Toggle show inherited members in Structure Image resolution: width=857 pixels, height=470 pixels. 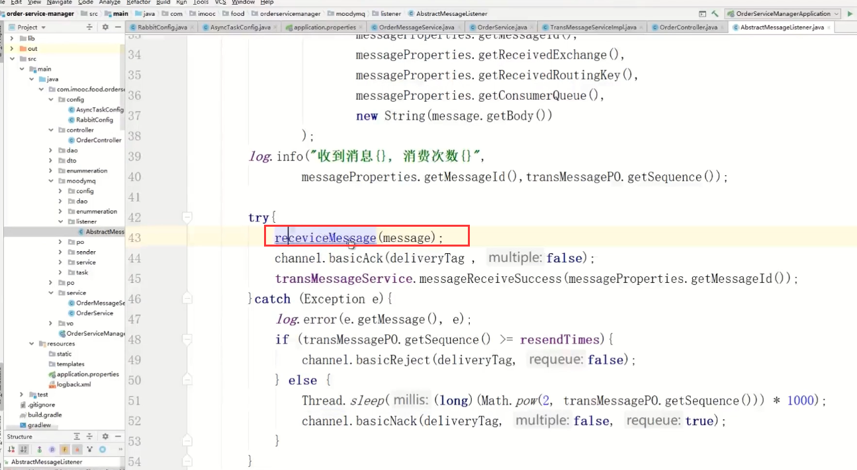(x=39, y=450)
